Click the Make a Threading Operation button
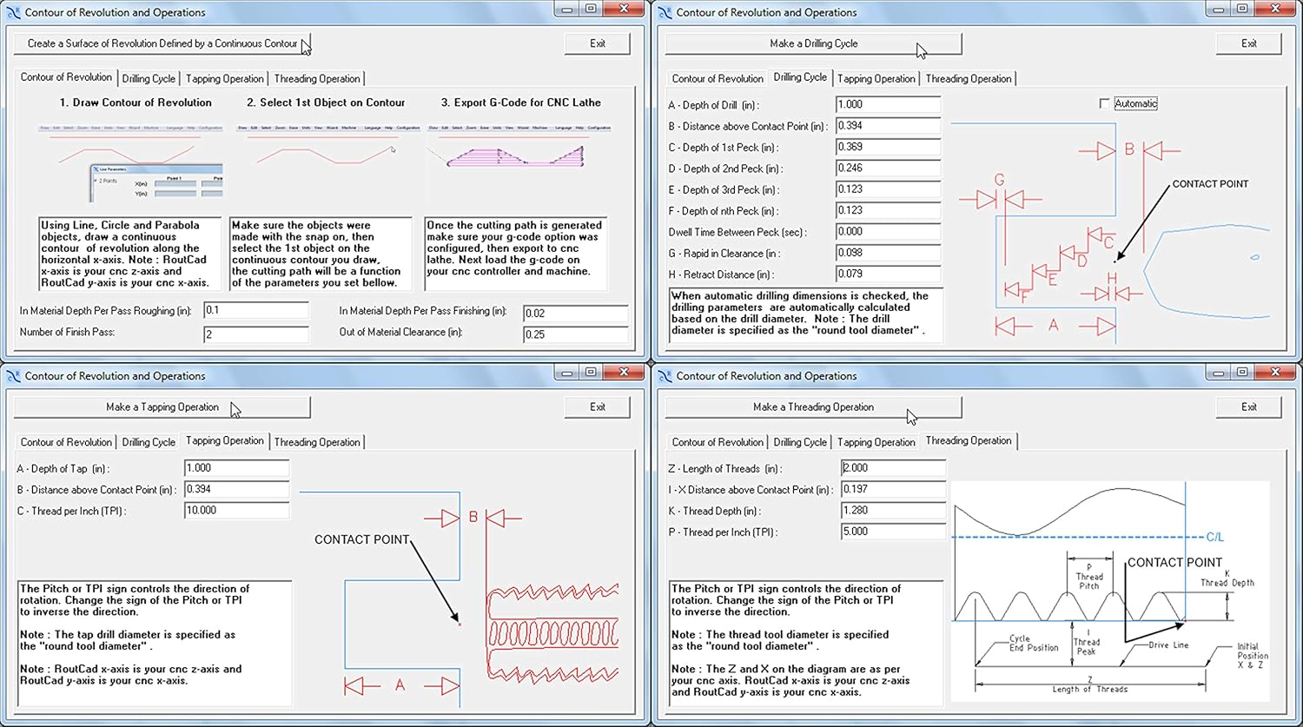Screen dimensions: 1303x727 point(813,407)
